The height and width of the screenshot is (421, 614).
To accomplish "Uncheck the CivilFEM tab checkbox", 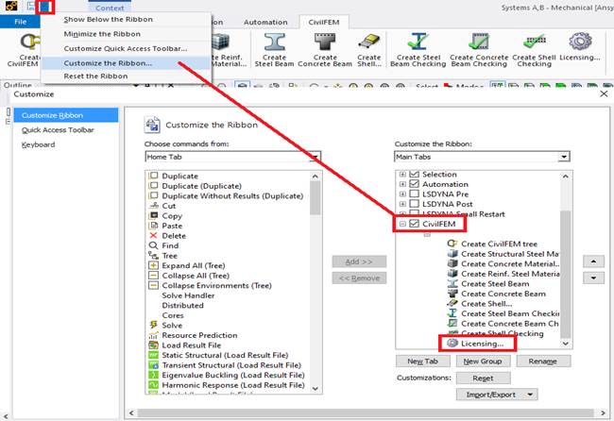I will pos(414,224).
